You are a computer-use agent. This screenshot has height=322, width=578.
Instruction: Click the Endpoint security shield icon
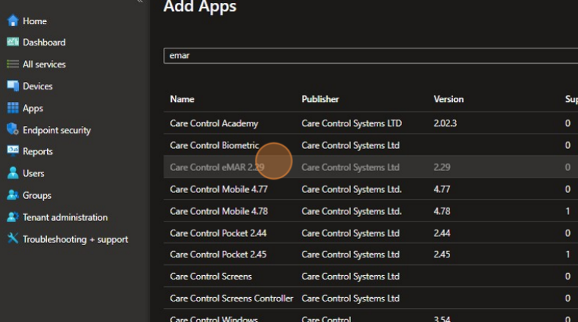(12, 130)
